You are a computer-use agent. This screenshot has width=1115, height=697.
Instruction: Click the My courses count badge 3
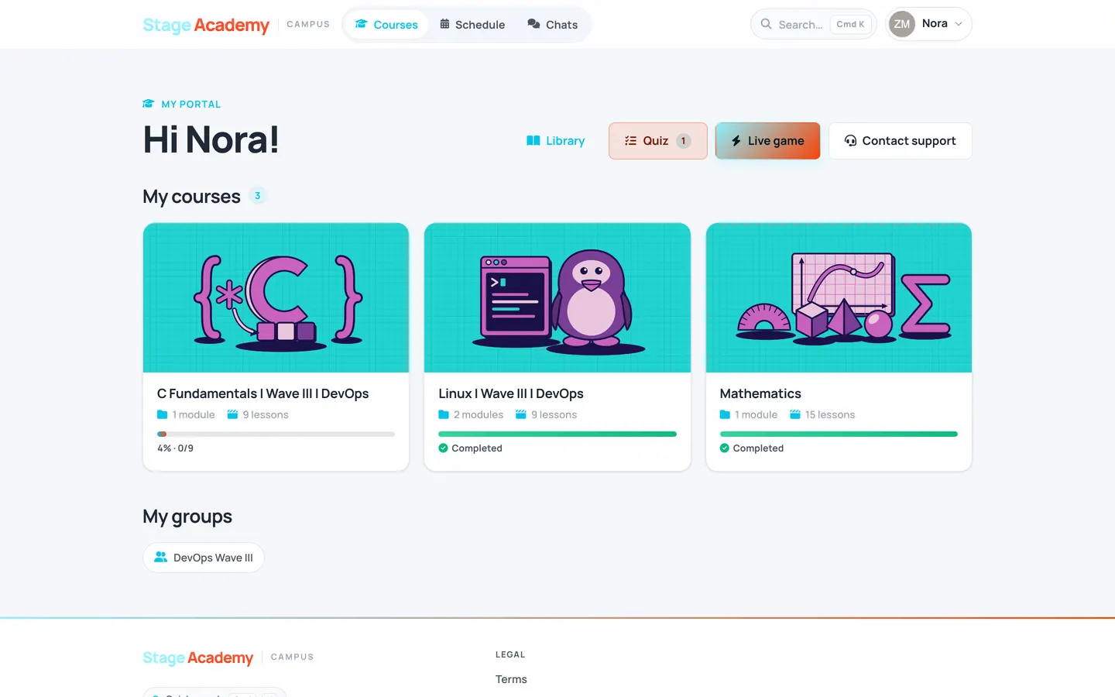tap(258, 196)
